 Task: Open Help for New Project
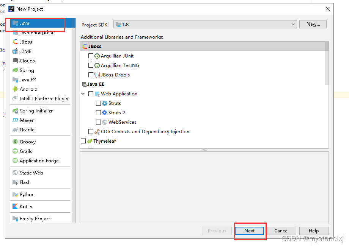[x=314, y=231]
